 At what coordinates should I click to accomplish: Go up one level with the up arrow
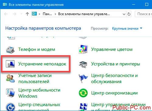pos(27,14)
